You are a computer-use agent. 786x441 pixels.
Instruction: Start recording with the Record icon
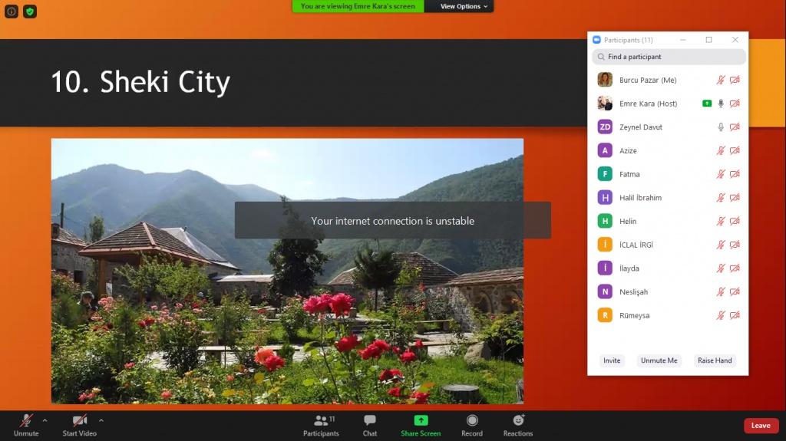(x=472, y=421)
